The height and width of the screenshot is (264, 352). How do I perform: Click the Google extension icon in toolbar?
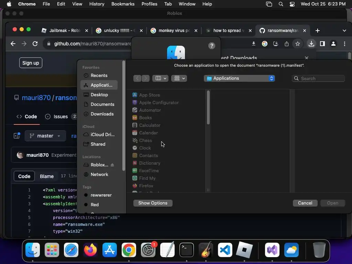(265, 44)
